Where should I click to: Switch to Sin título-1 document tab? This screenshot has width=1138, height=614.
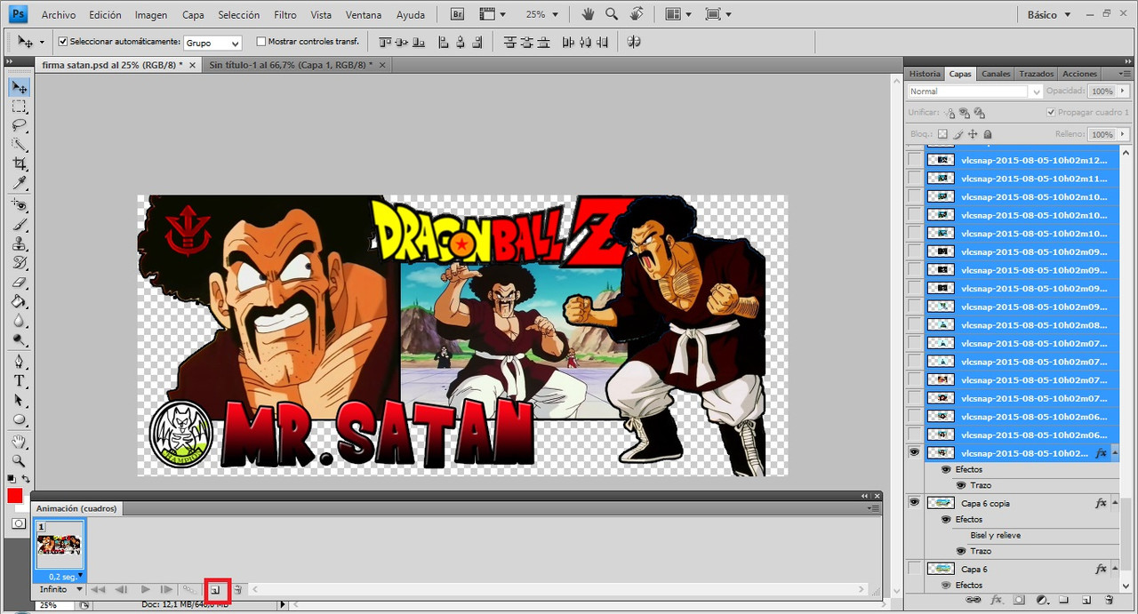tap(291, 65)
